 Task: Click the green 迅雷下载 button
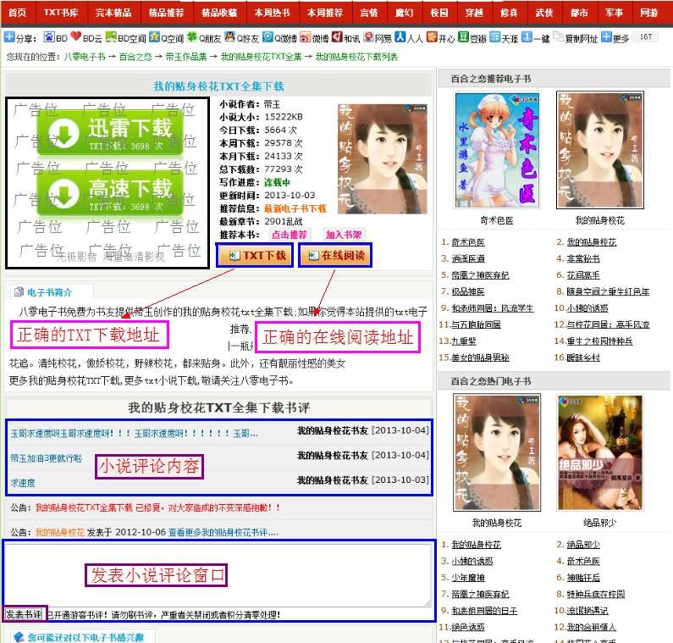110,134
